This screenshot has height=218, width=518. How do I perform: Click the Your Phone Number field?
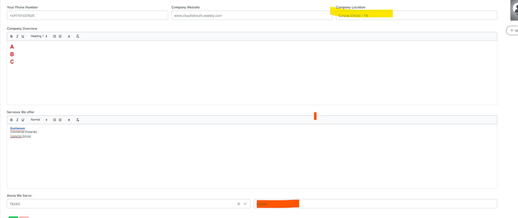(x=87, y=15)
